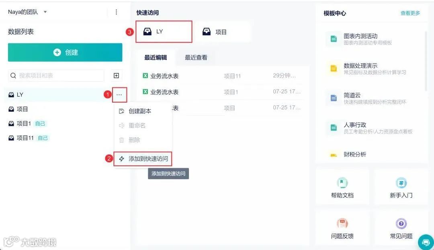
Task: Click the add icon beside the search box
Action: (117, 75)
